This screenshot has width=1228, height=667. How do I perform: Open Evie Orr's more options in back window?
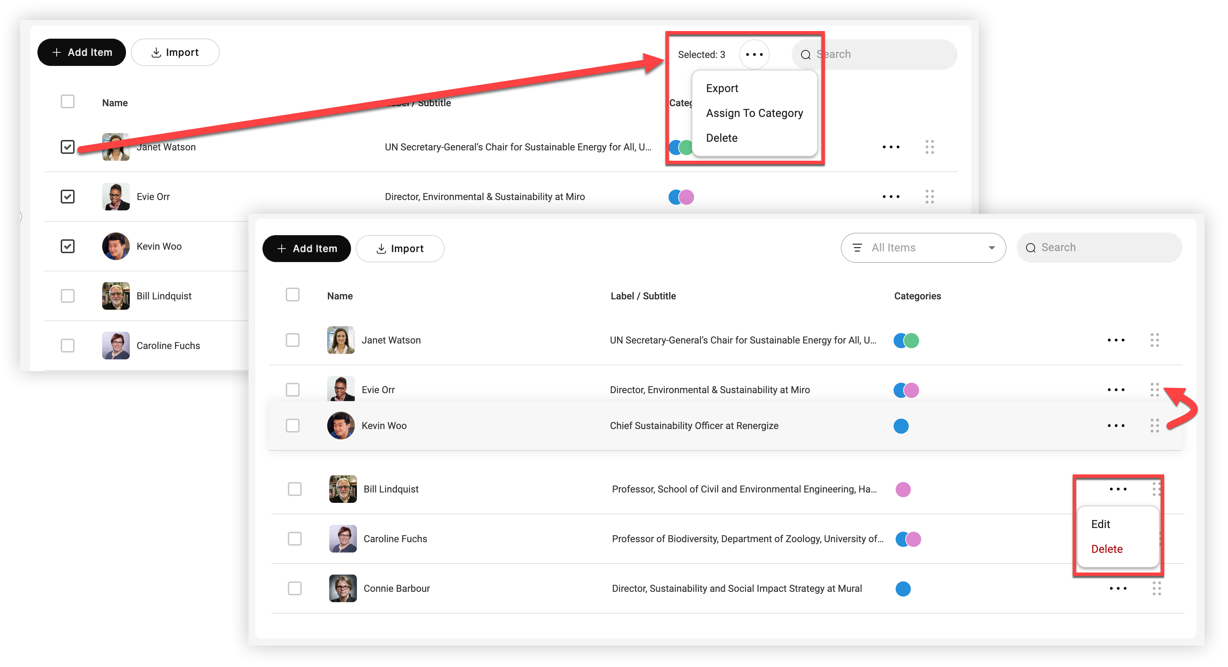pyautogui.click(x=890, y=196)
